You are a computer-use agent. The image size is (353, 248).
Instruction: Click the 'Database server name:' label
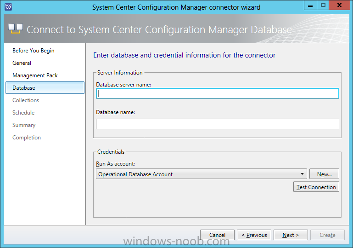tap(123, 85)
